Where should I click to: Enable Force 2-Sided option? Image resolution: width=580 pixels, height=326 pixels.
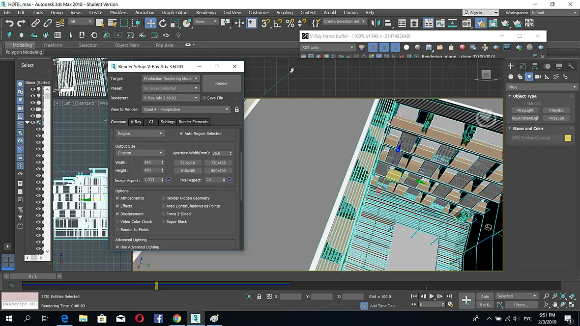164,214
